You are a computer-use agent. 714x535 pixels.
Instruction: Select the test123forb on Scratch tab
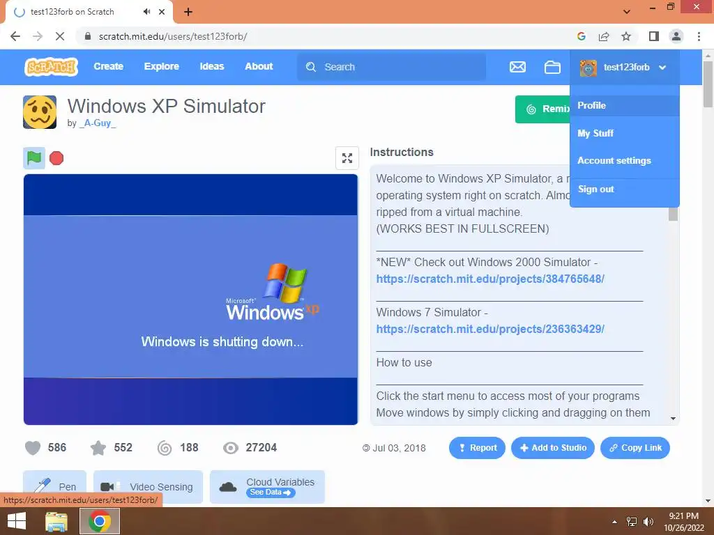click(89, 12)
